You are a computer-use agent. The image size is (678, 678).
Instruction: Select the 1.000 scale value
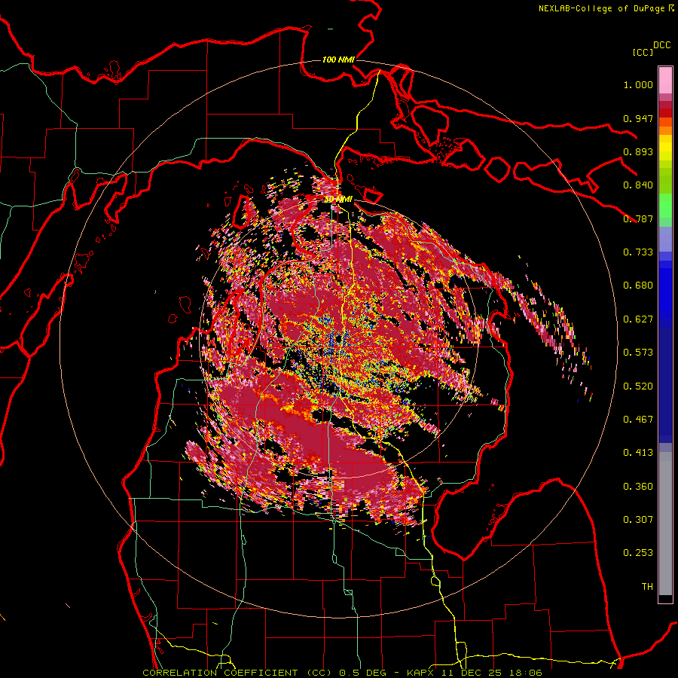[638, 85]
